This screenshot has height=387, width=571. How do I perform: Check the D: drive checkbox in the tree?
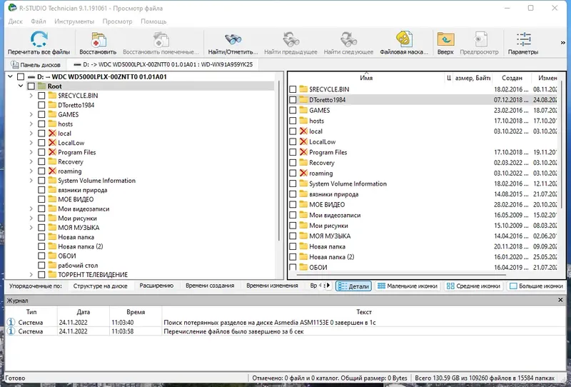pyautogui.click(x=21, y=77)
